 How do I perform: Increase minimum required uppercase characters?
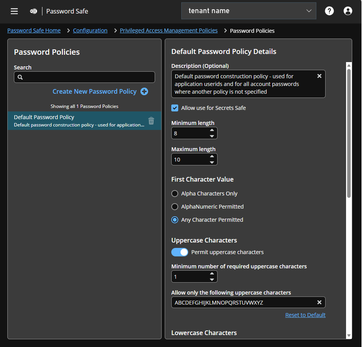[x=212, y=274]
